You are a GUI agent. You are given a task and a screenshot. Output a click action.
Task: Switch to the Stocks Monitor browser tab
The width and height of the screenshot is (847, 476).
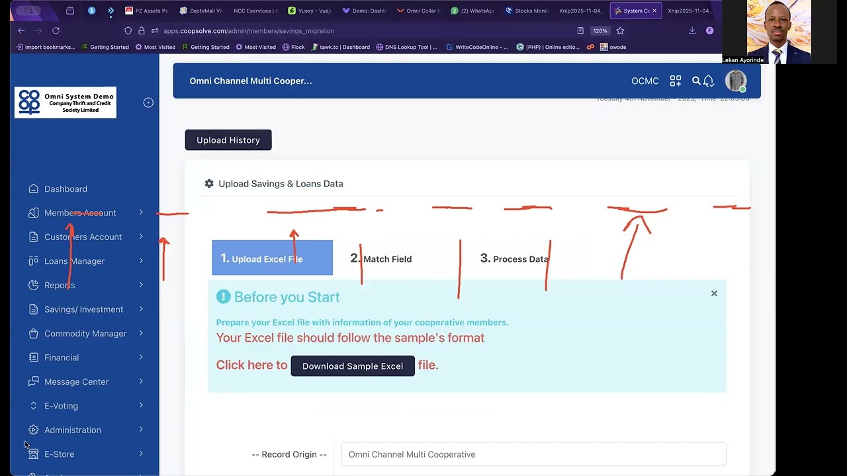pyautogui.click(x=526, y=11)
